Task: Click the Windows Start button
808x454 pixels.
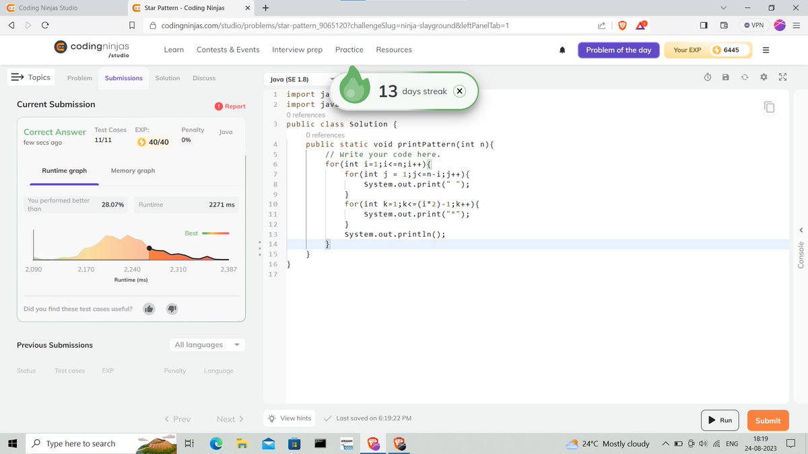Action: (x=12, y=443)
